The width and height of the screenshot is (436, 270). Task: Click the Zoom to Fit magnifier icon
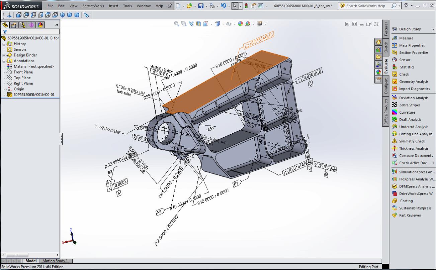pos(176,24)
